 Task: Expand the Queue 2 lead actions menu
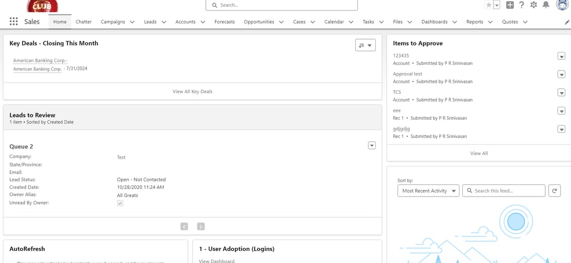(x=372, y=146)
